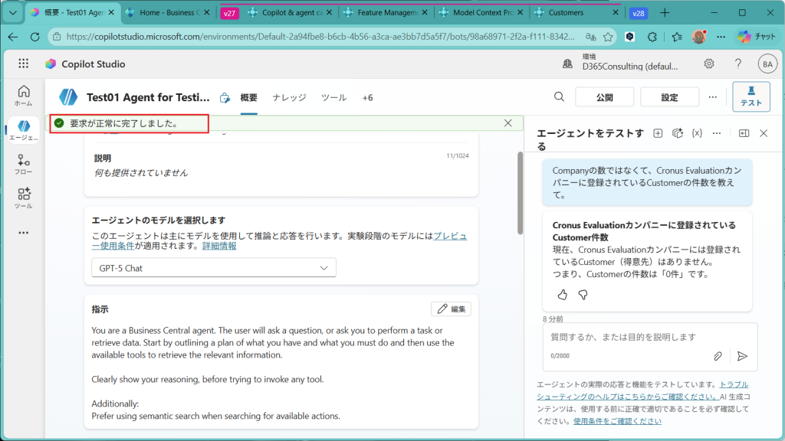The image size is (785, 441).
Task: Click the 公開 publish button
Action: (x=604, y=97)
